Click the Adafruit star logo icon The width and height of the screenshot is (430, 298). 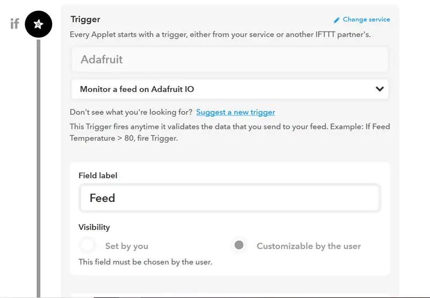[x=38, y=24]
